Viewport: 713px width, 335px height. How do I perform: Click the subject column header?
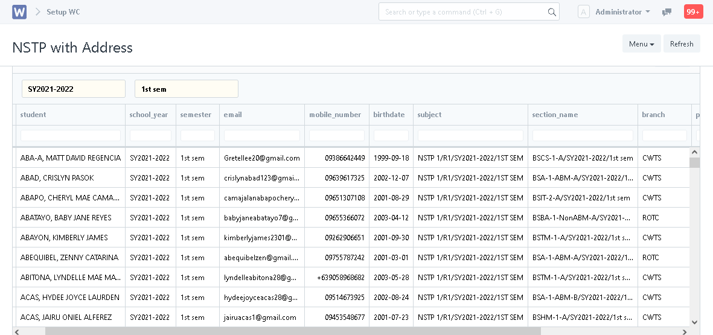(471, 115)
